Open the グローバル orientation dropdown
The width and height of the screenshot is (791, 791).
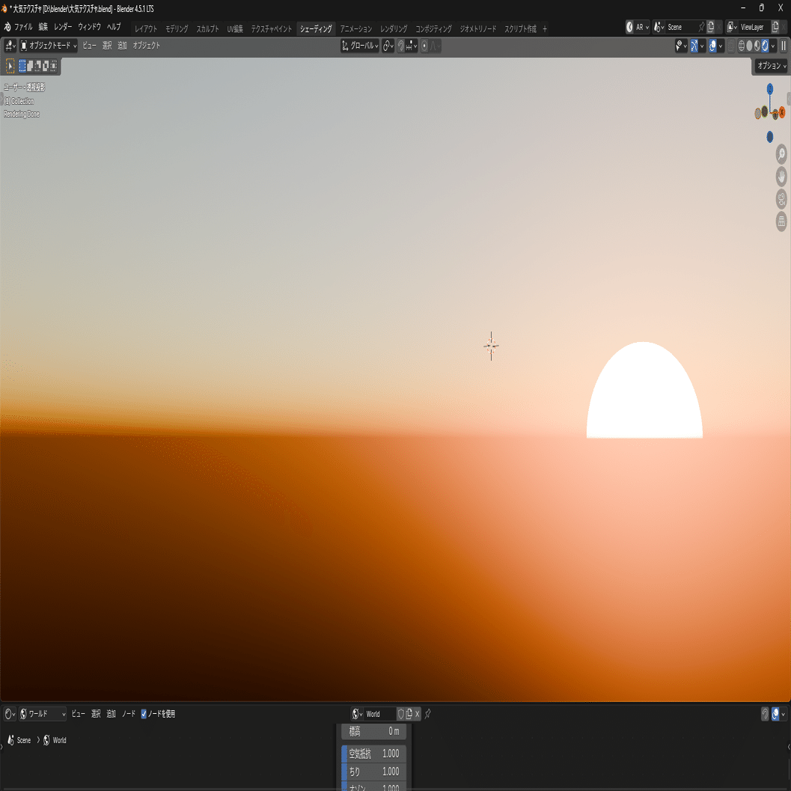tap(360, 46)
